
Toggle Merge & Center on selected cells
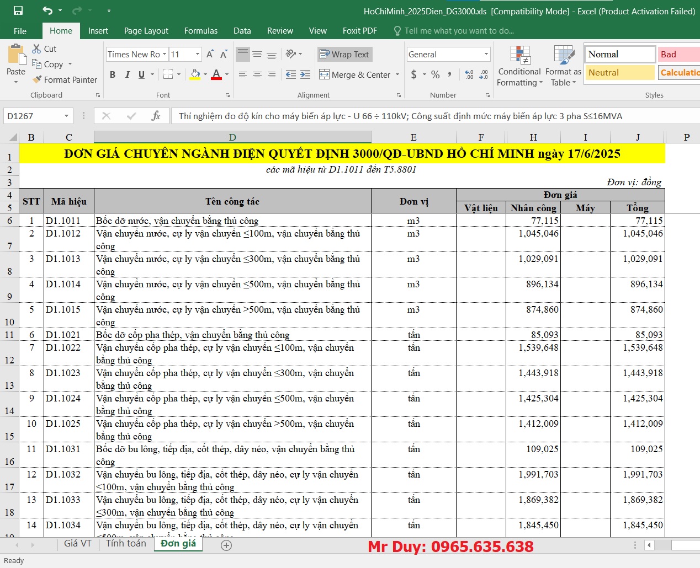click(x=355, y=74)
